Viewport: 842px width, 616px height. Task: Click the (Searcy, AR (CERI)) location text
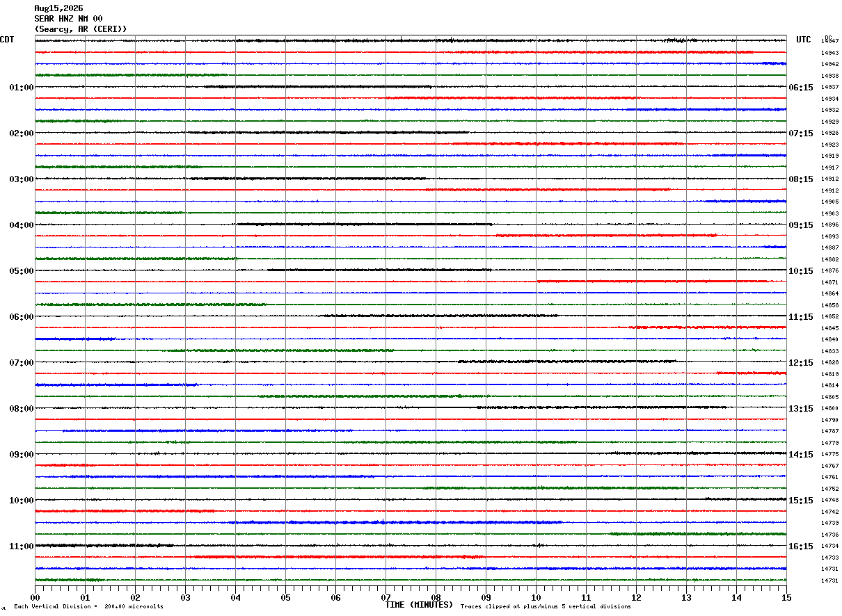[x=81, y=29]
